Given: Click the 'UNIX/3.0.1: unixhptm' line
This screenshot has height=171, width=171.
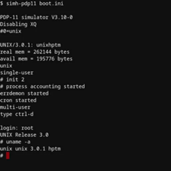Looking at the screenshot, I should click(x=30, y=45).
